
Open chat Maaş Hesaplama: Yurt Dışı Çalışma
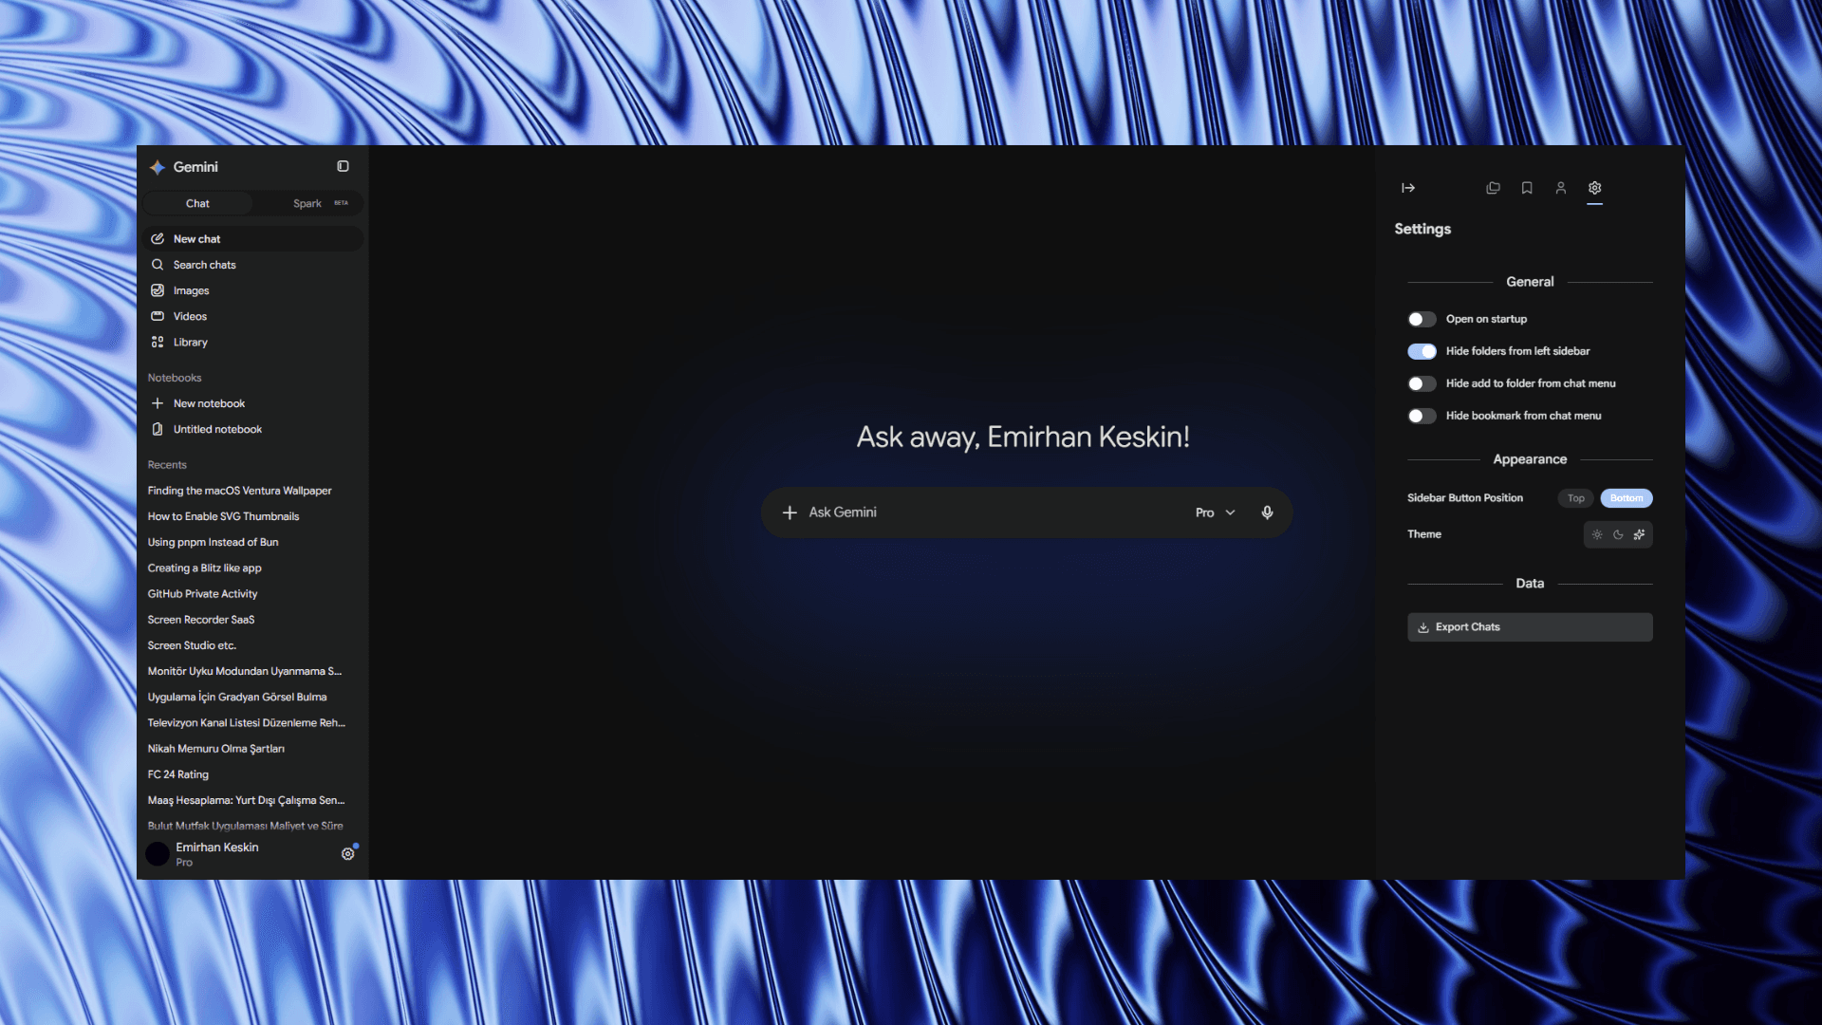tap(246, 800)
